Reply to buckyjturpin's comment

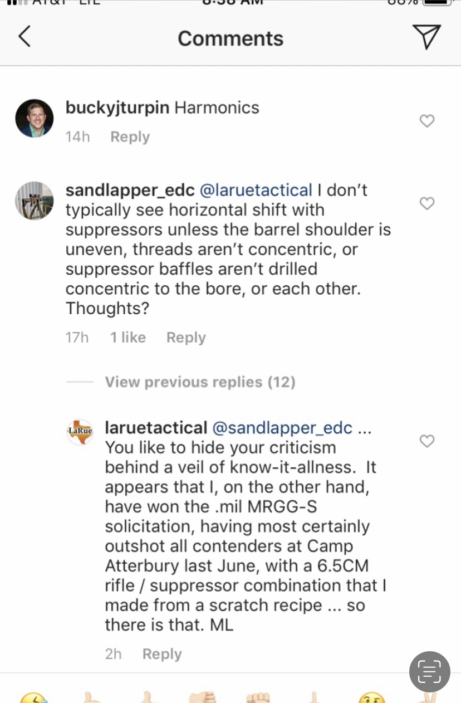coord(130,137)
